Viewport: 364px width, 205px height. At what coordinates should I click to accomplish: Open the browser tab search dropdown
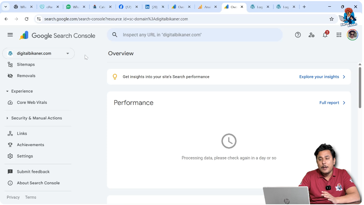click(x=6, y=7)
